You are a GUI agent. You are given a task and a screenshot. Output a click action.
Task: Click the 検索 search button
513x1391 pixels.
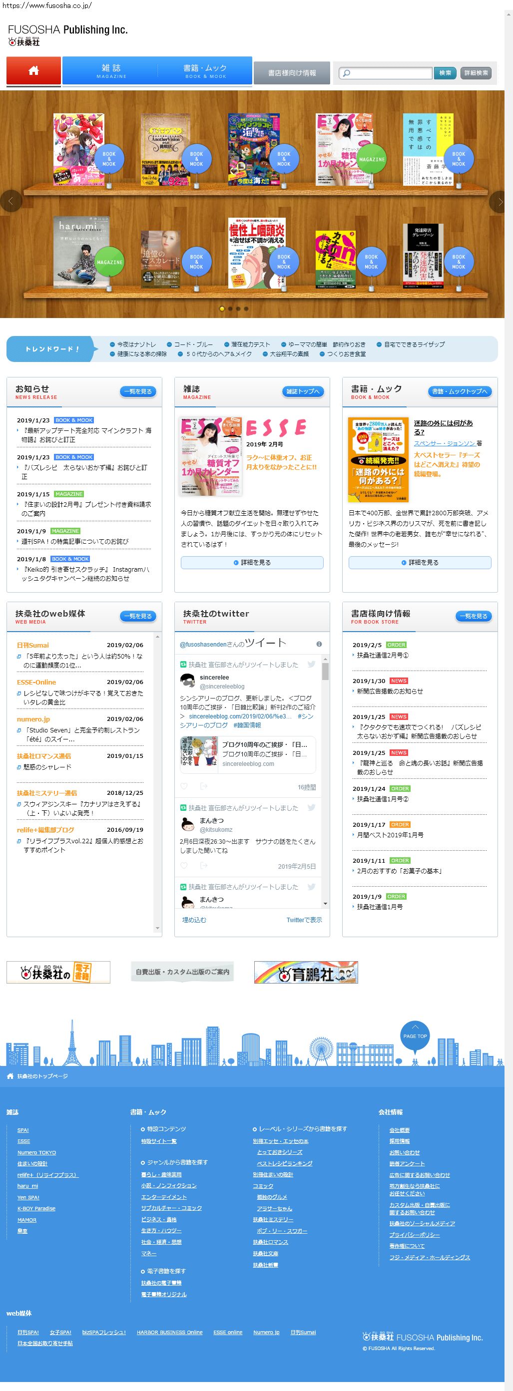(445, 73)
